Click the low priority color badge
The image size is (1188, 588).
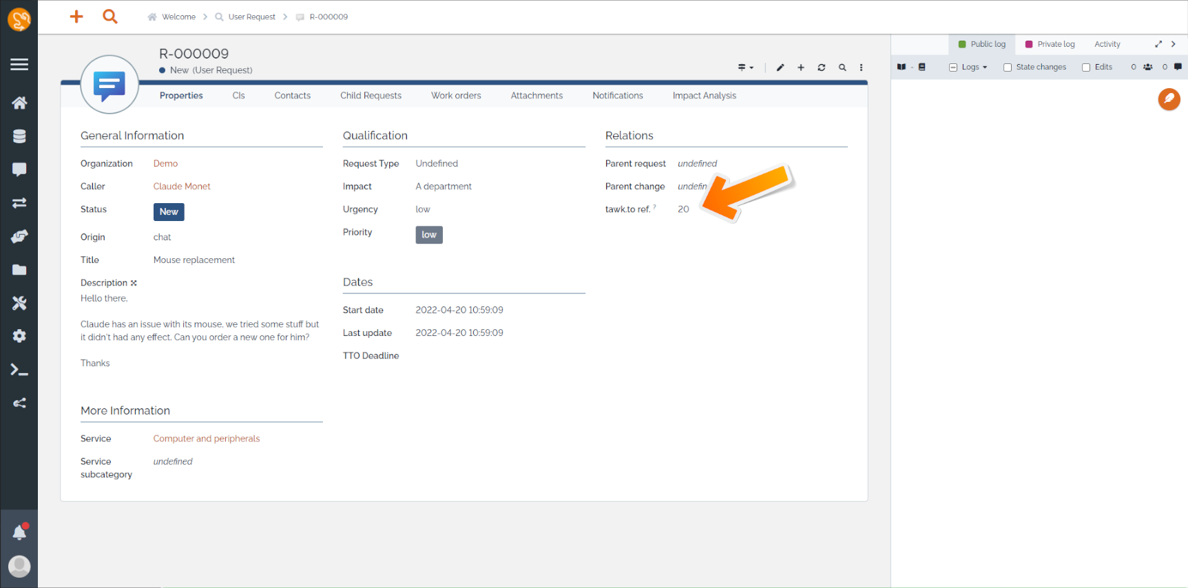[429, 235]
